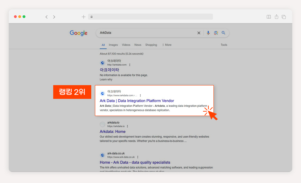Click the browser address bar
301x183 pixels.
[150, 17]
